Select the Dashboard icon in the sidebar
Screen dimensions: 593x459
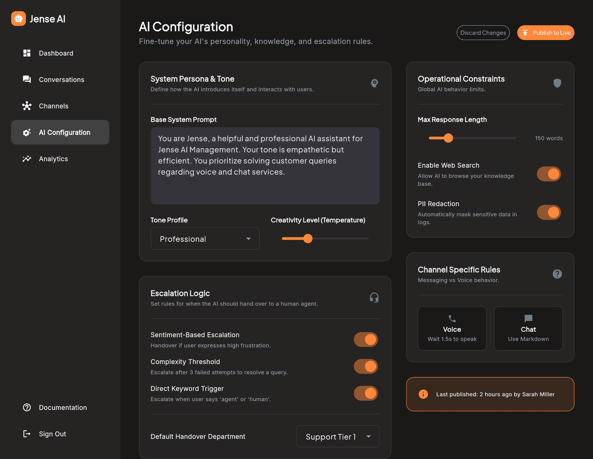[26, 53]
